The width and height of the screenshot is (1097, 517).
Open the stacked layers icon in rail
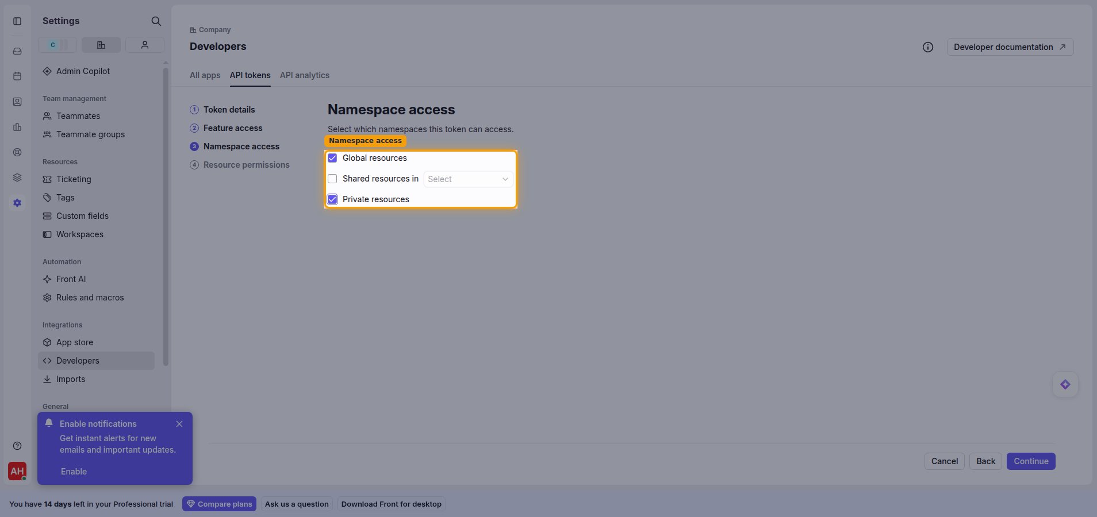(17, 178)
